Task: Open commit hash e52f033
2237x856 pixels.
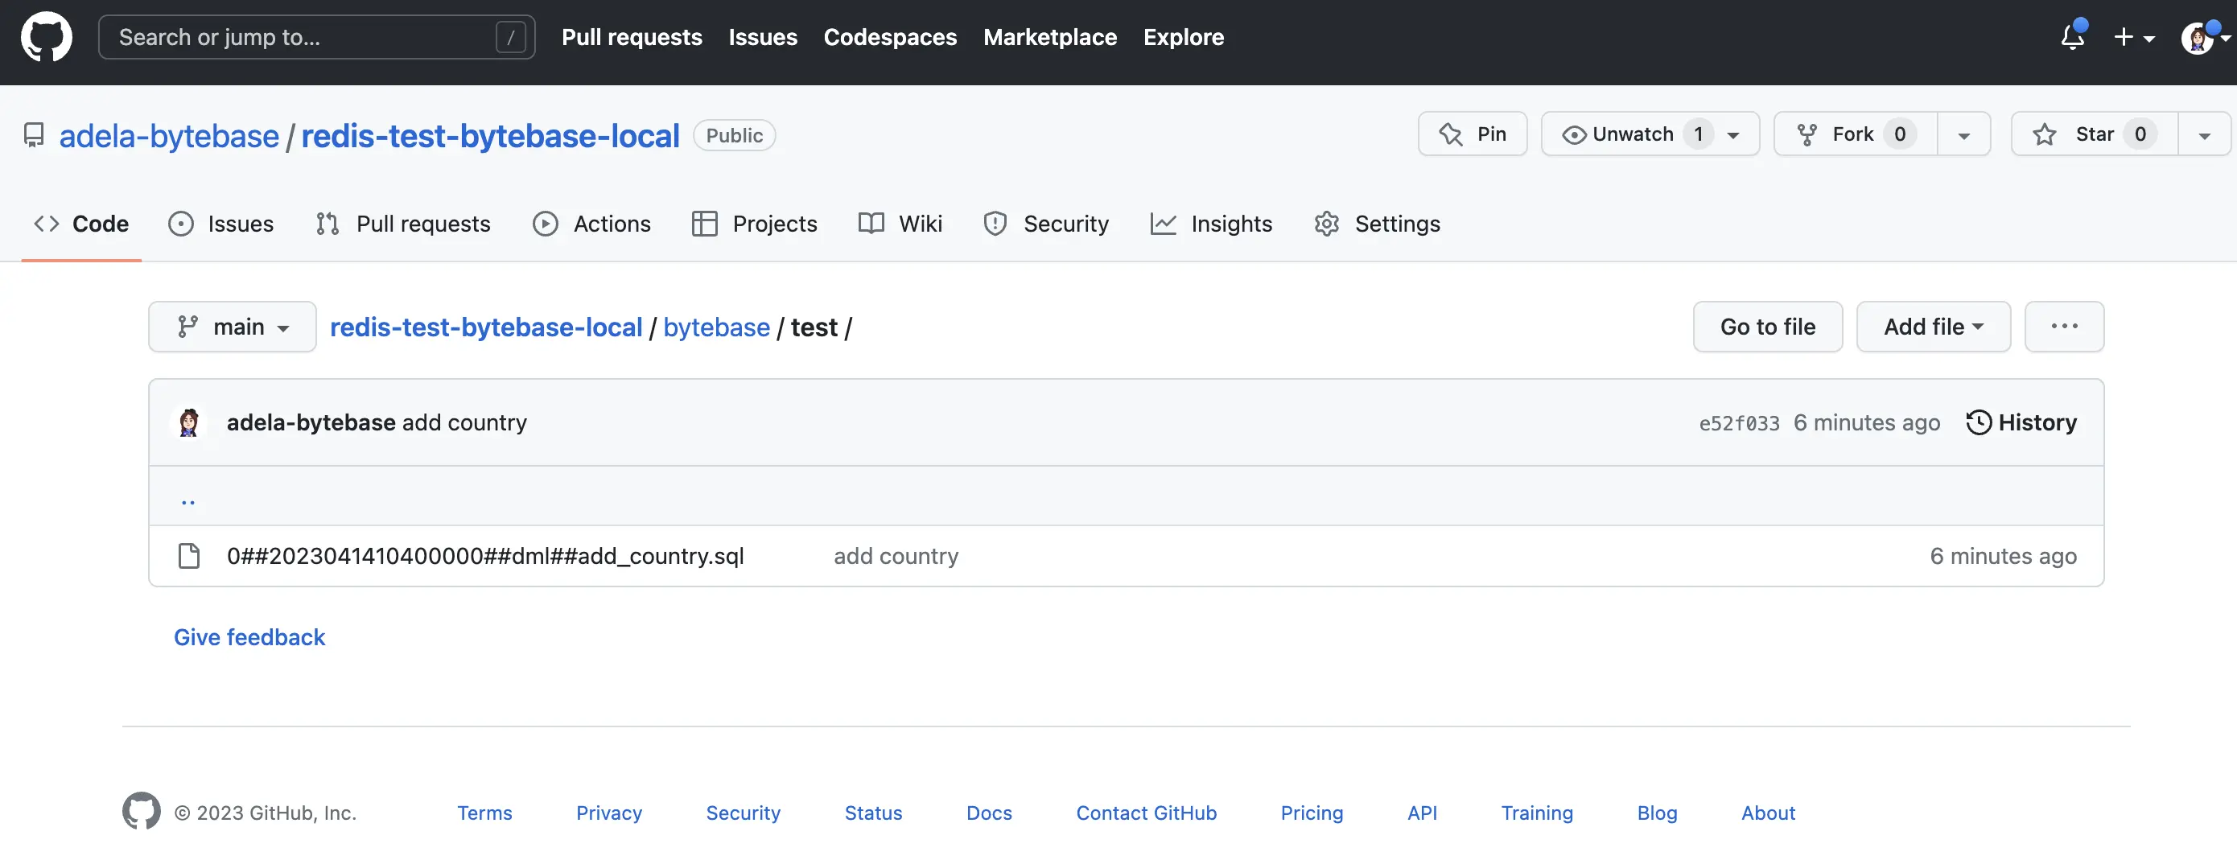Action: (1739, 424)
